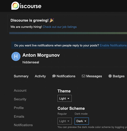The height and width of the screenshot is (131, 127).
Task: Expand the Theme dropdown set to Light
Action: [65, 98]
